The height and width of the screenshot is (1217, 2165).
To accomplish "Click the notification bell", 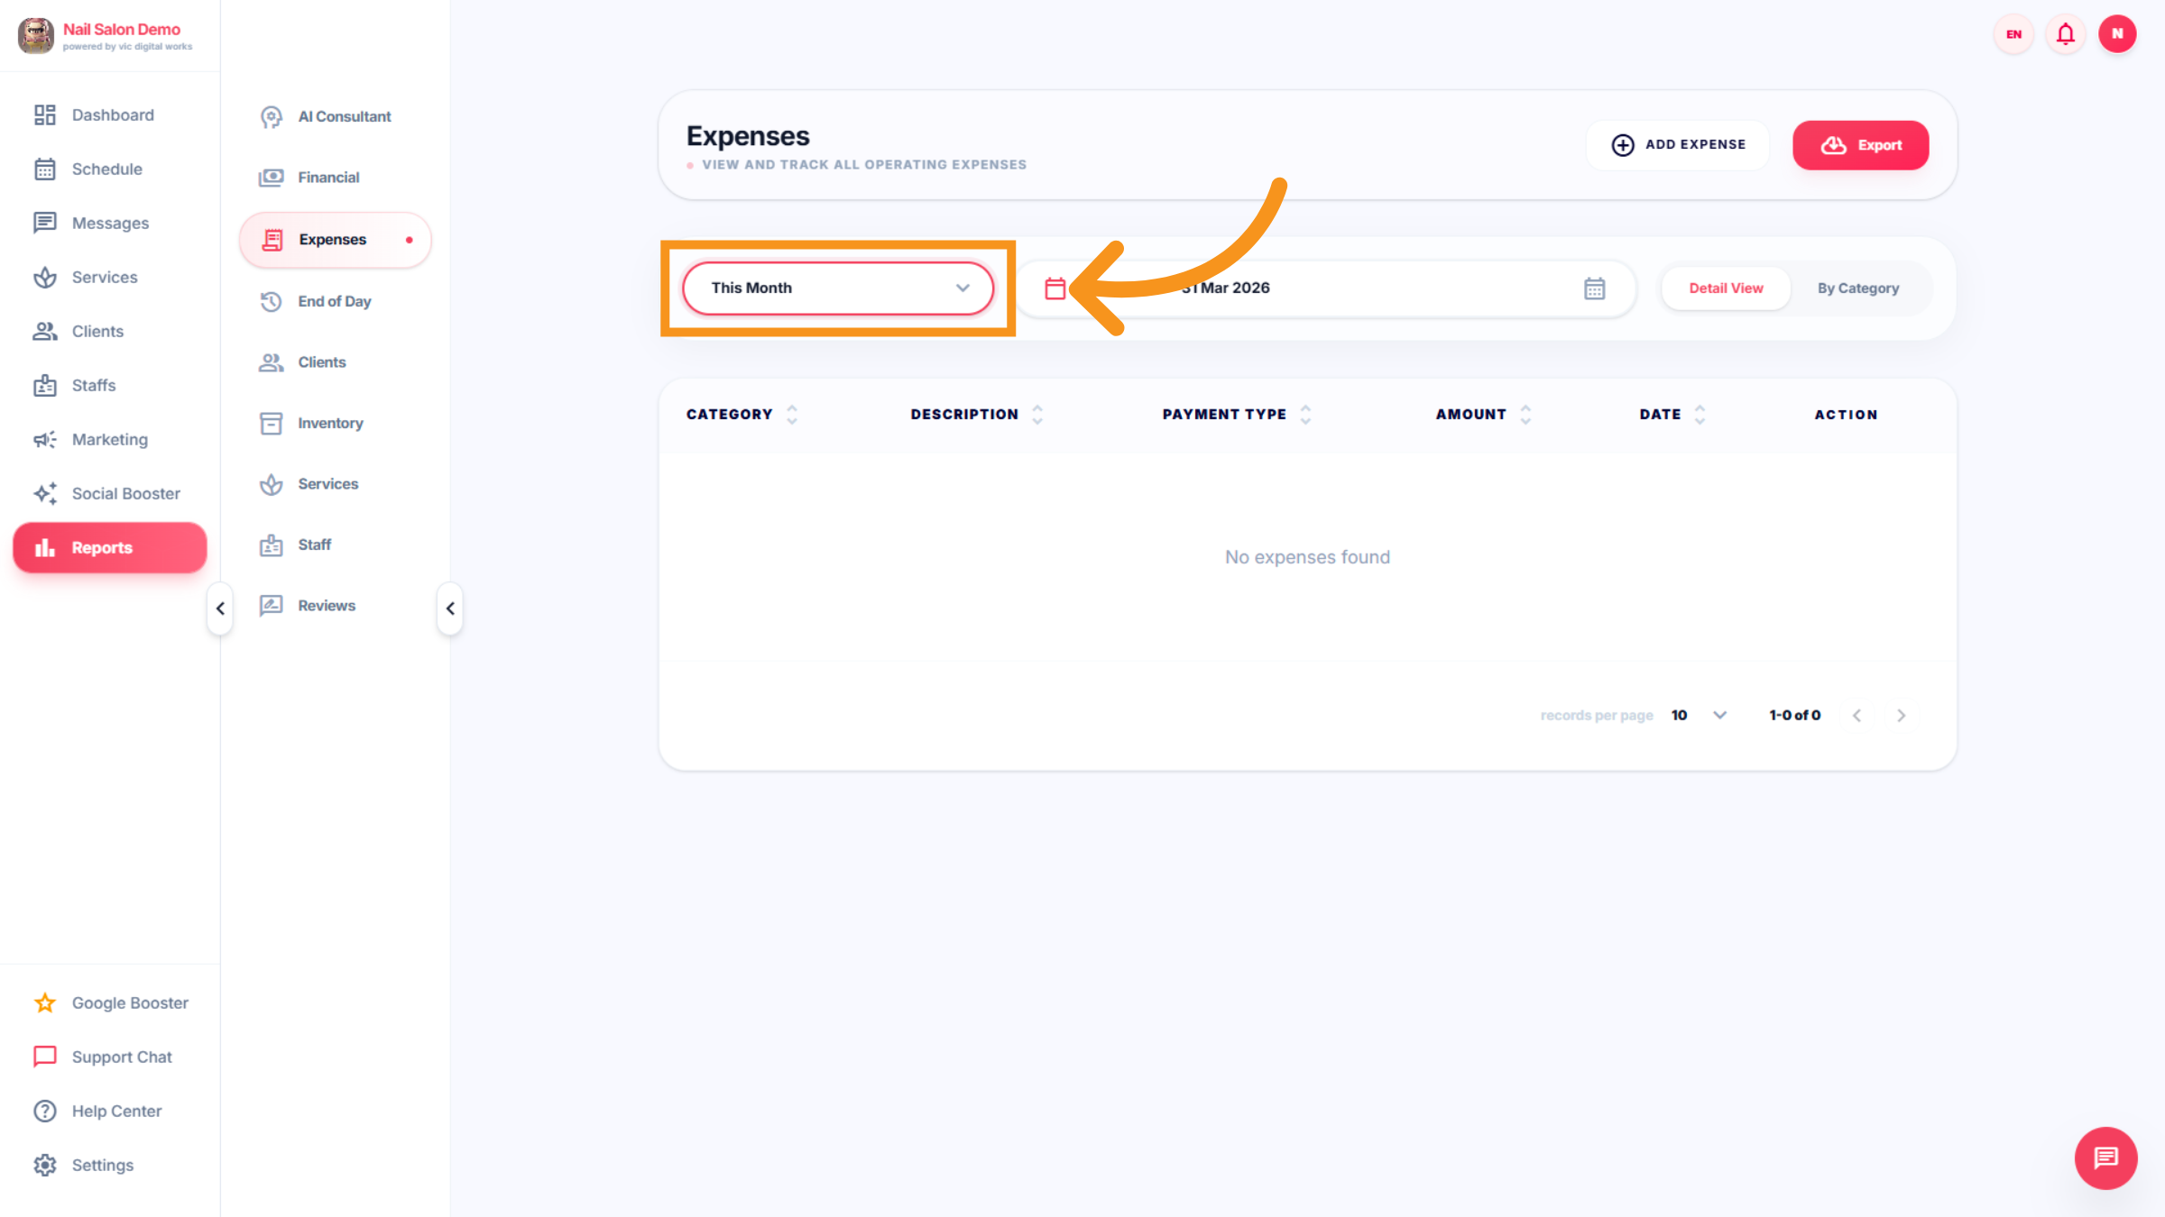I will pos(2065,33).
